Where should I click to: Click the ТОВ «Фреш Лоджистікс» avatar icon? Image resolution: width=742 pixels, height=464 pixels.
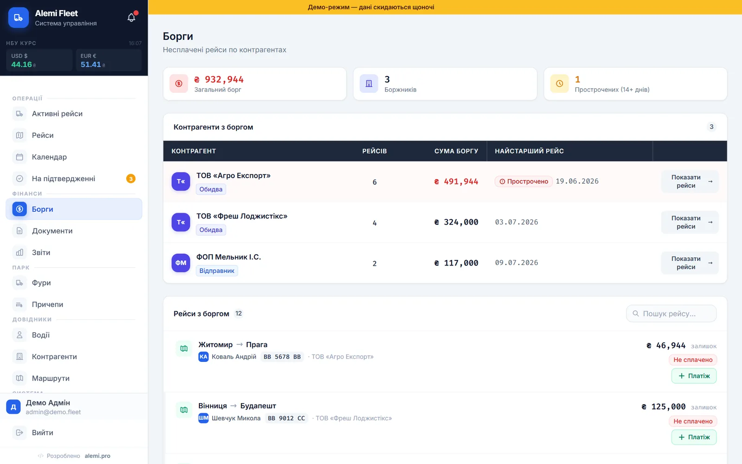coord(181,222)
